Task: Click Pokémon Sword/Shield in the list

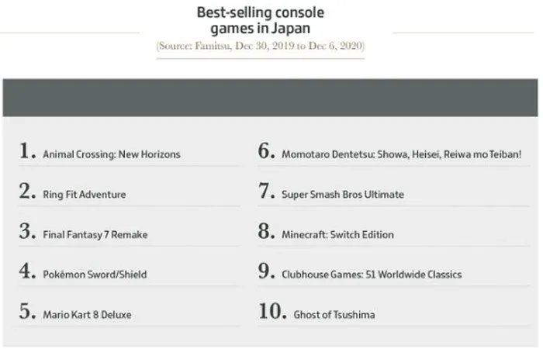Action: tap(95, 275)
